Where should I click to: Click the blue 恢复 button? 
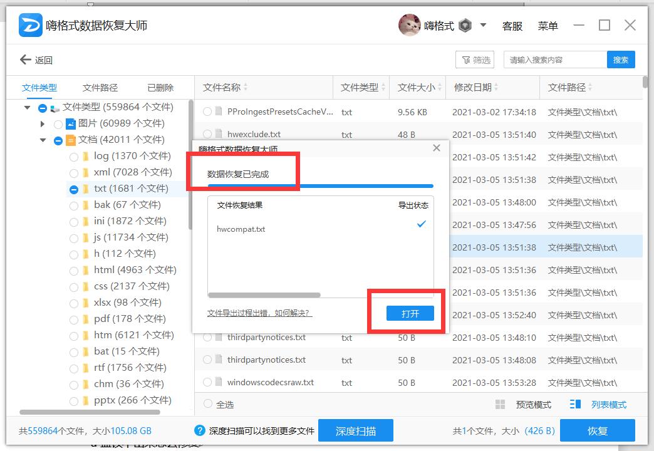597,430
